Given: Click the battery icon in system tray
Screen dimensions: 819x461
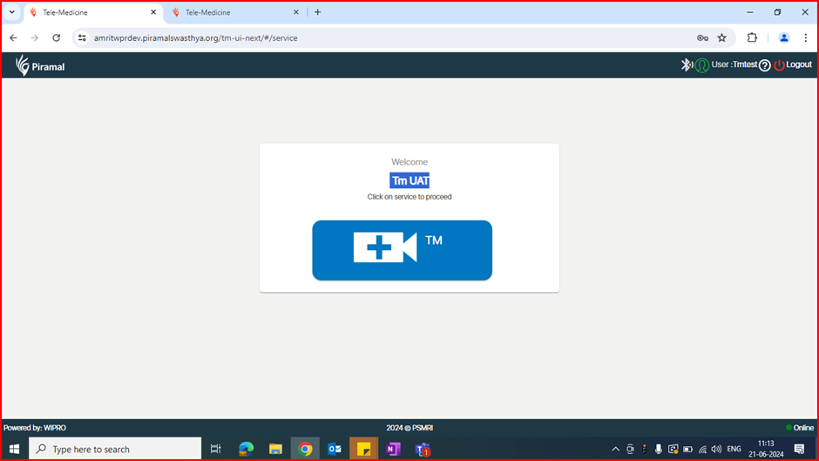Looking at the screenshot, I should (688, 449).
